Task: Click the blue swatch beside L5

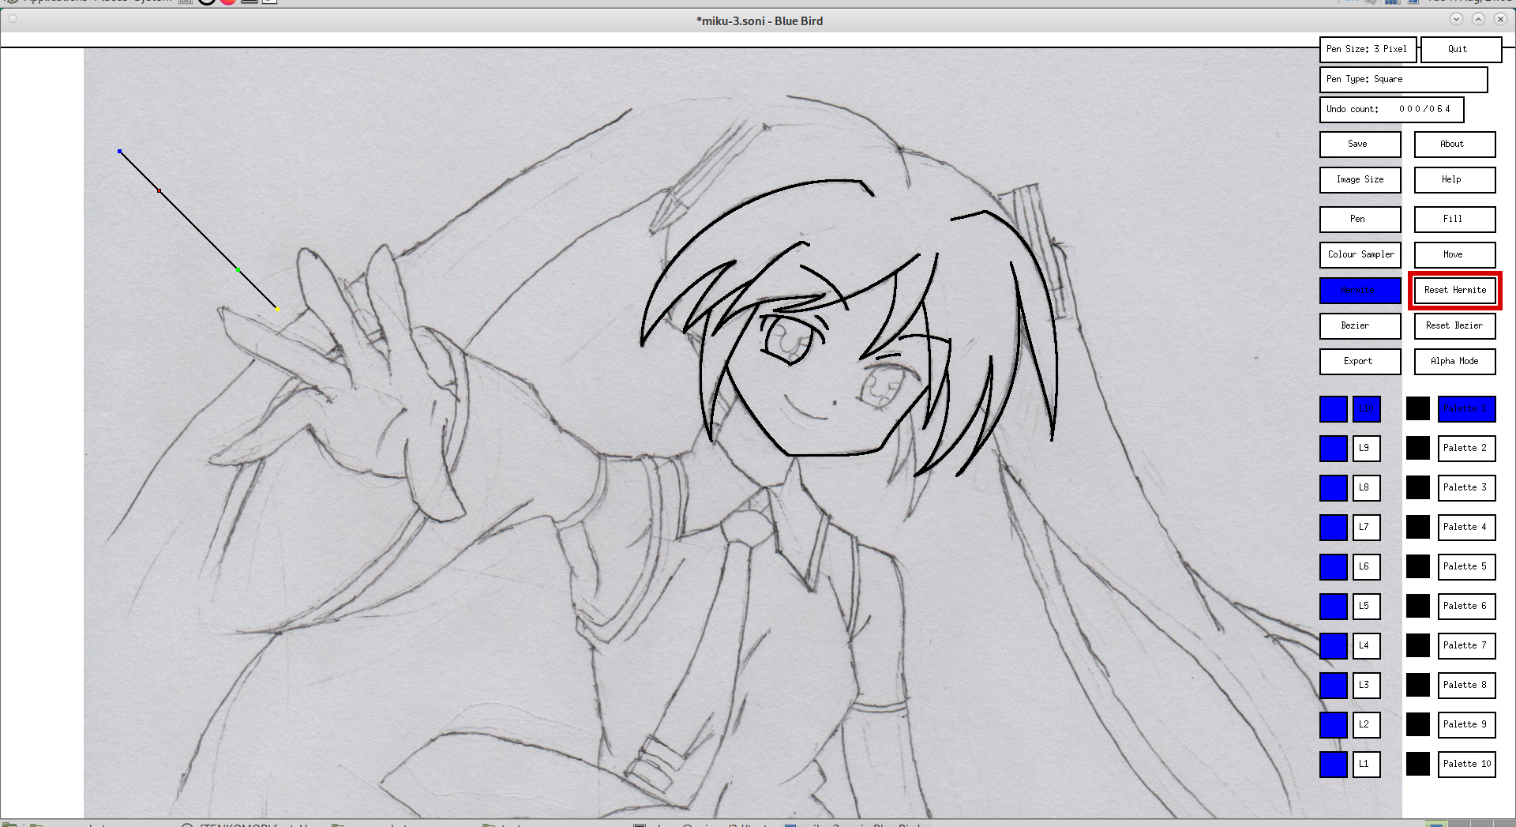Action: (x=1334, y=606)
